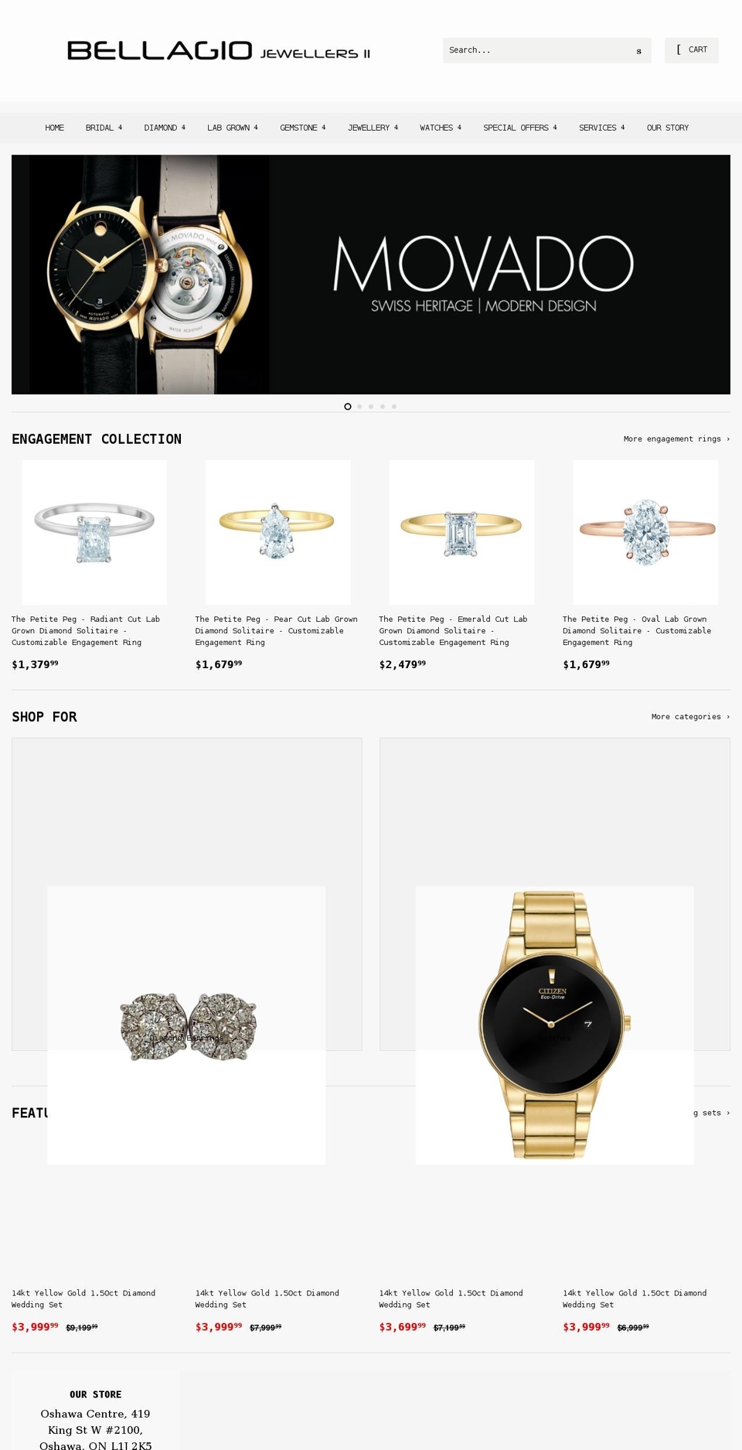Expand the Bridal dropdown menu
Image resolution: width=742 pixels, height=1450 pixels.
pos(104,128)
